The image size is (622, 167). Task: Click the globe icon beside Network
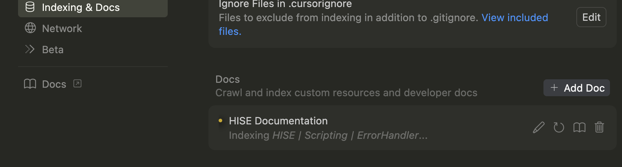tap(30, 28)
